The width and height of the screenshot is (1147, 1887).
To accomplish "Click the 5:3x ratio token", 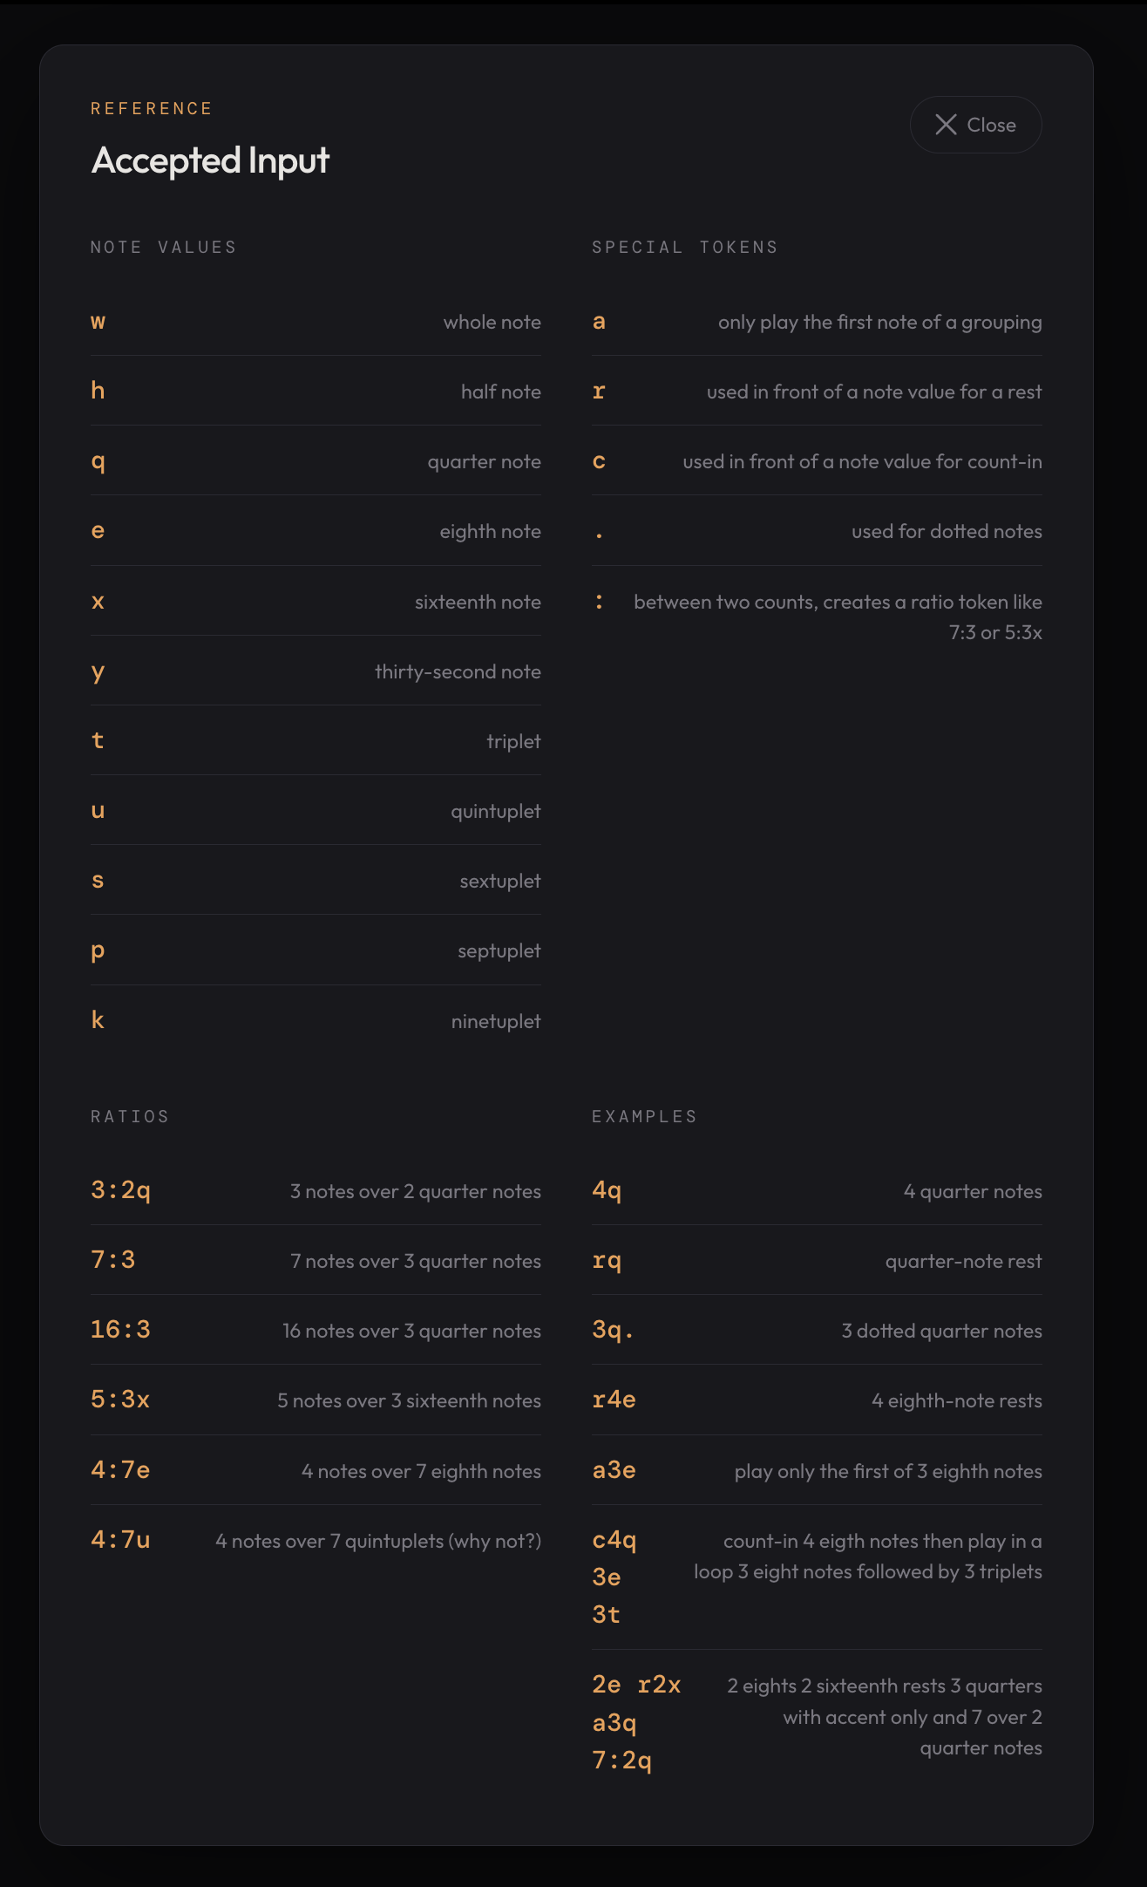I will click(120, 1400).
